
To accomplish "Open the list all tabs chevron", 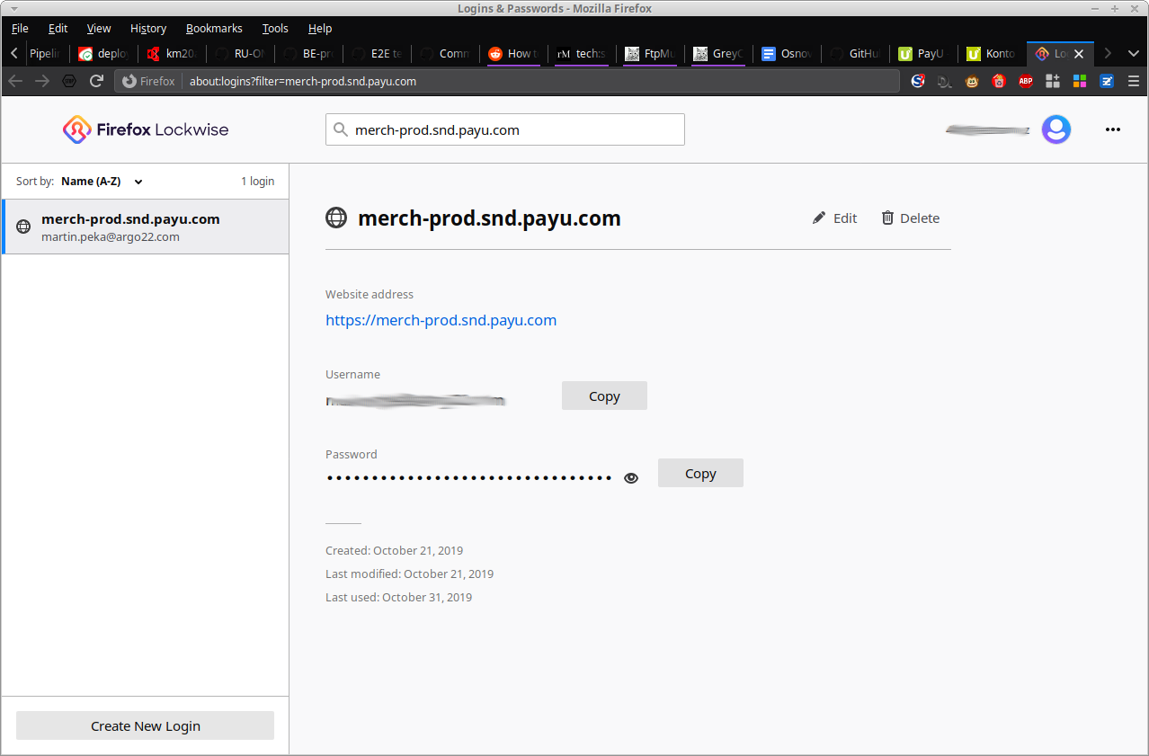I will coord(1133,53).
